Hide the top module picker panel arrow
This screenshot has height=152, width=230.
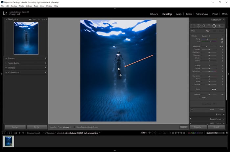coord(115,9)
